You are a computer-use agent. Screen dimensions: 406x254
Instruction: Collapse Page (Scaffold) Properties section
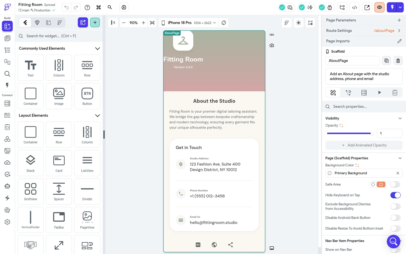click(x=400, y=158)
